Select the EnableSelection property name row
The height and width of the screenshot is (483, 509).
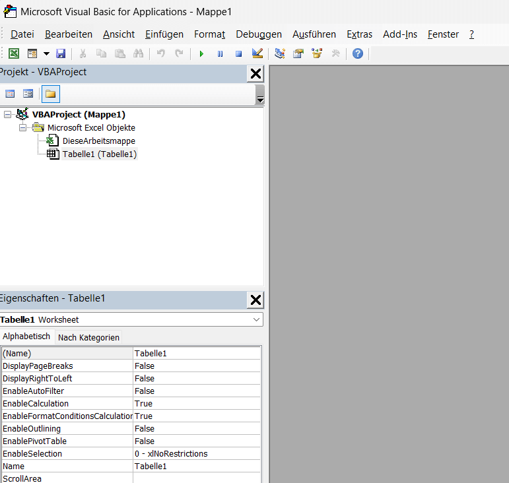[67, 453]
